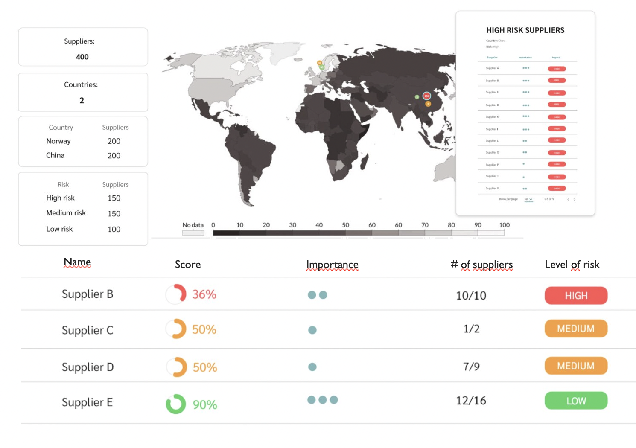The width and height of the screenshot is (636, 448).
Task: Click the orange cluster marker in China
Action: pos(428,104)
